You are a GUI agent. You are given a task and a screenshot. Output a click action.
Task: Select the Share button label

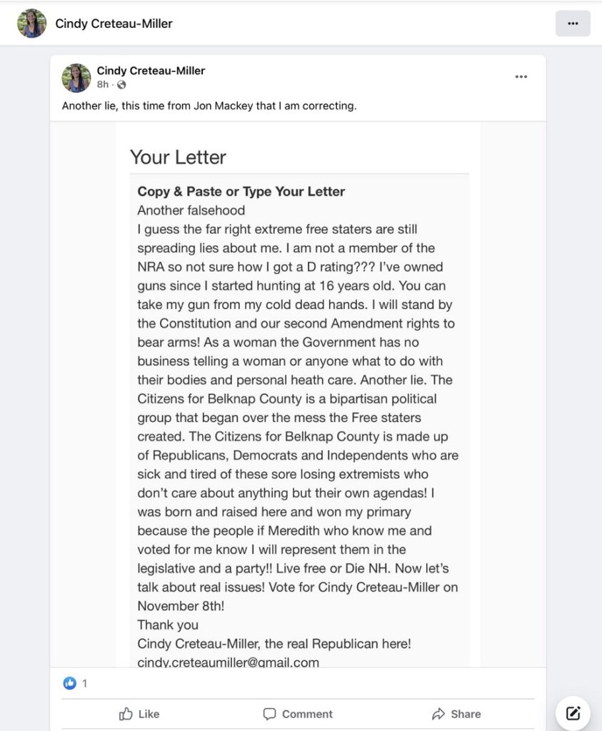(x=466, y=714)
